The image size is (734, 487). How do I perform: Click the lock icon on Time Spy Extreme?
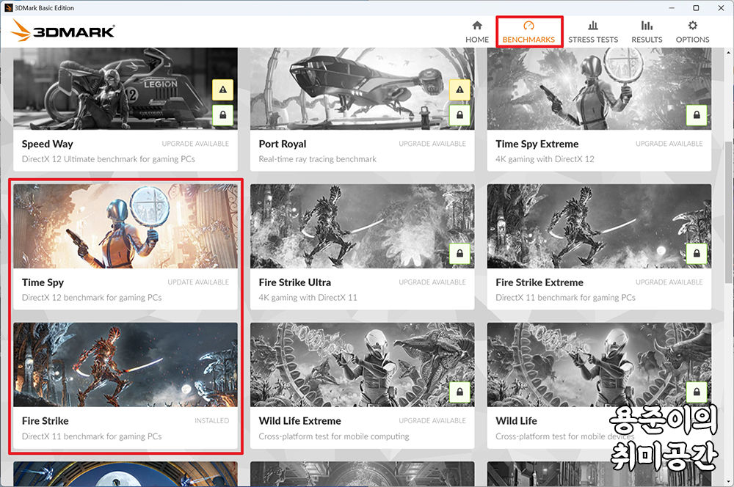point(697,114)
